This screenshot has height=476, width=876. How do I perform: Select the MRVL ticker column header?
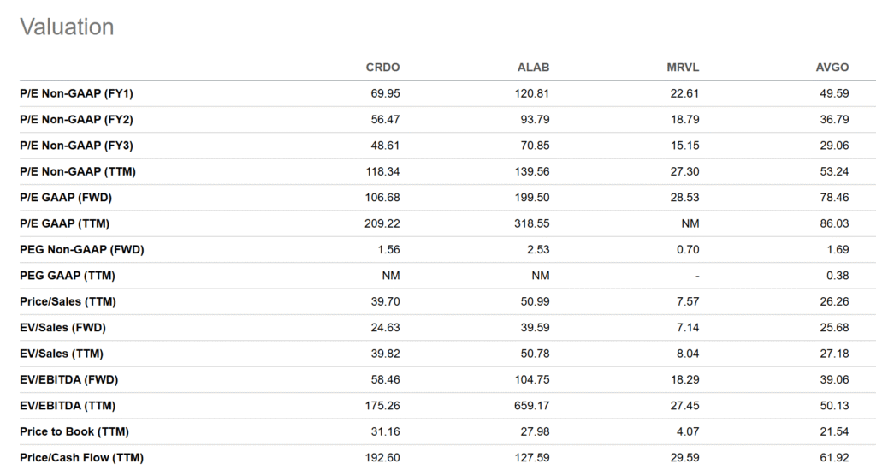click(x=683, y=68)
